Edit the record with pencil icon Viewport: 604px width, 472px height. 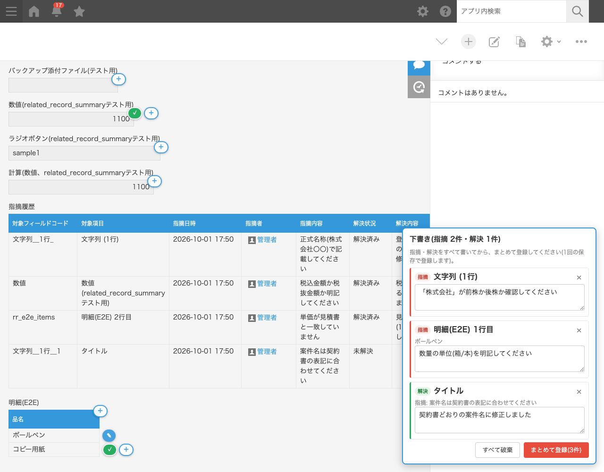click(494, 42)
